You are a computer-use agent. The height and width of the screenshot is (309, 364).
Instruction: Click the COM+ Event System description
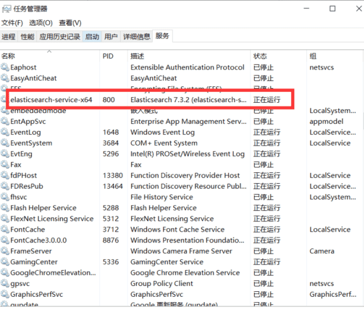[x=164, y=143]
